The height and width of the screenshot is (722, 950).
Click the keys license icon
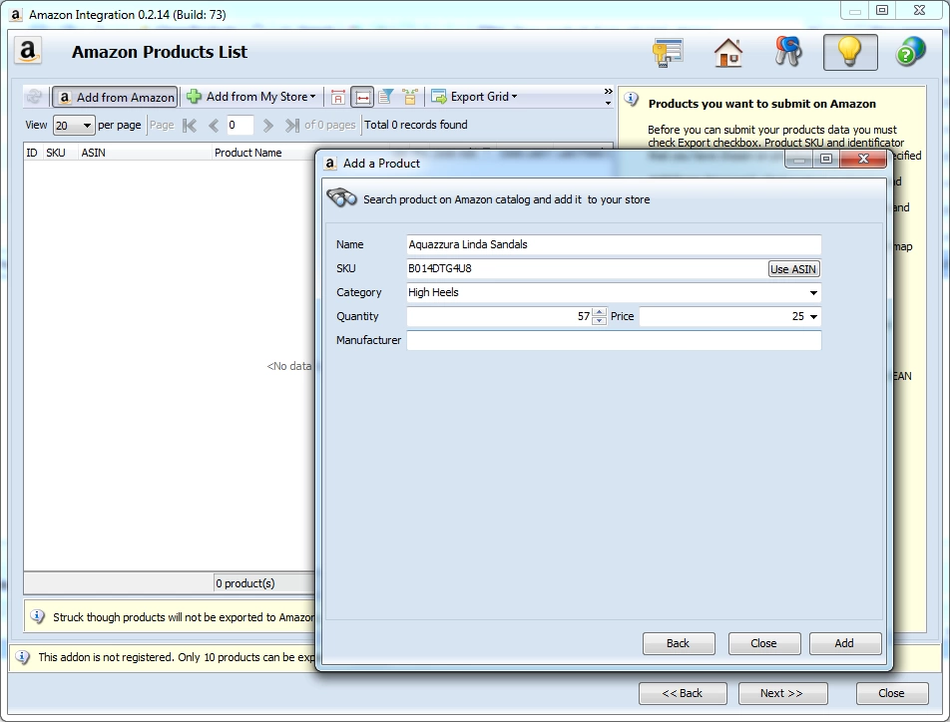[788, 52]
